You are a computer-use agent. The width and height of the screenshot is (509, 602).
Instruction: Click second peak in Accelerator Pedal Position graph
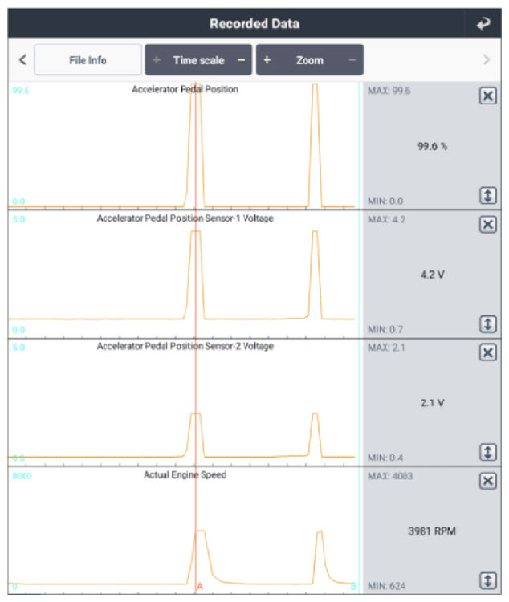tap(315, 144)
